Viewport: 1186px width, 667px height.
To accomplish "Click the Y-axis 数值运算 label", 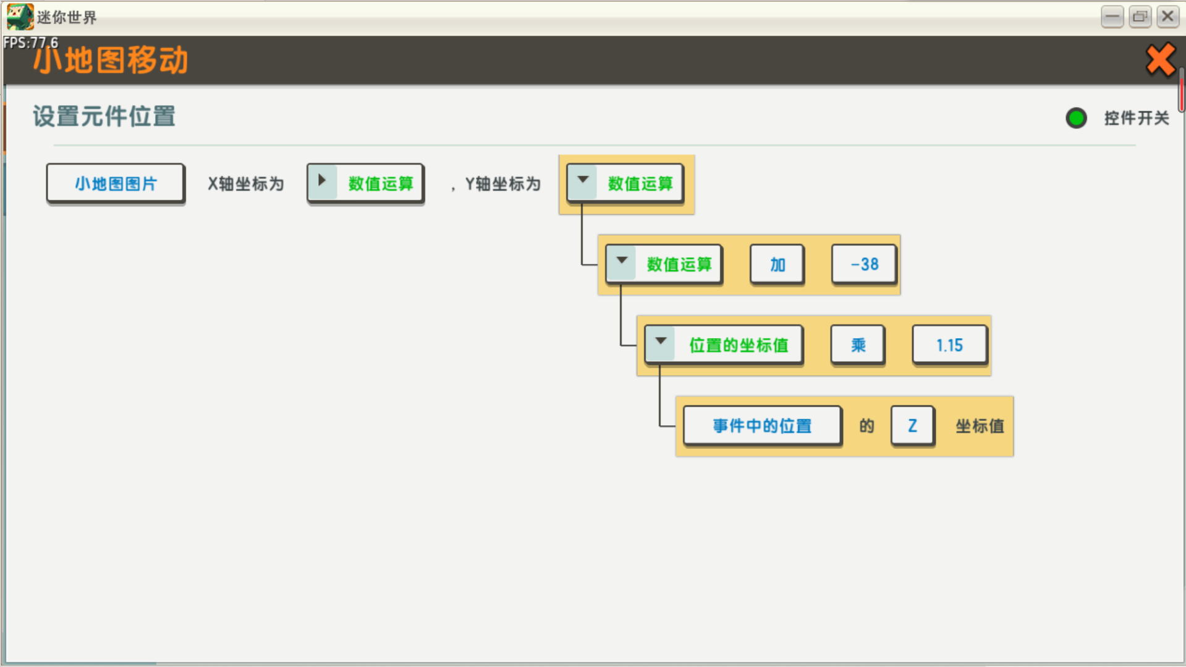I will [640, 184].
